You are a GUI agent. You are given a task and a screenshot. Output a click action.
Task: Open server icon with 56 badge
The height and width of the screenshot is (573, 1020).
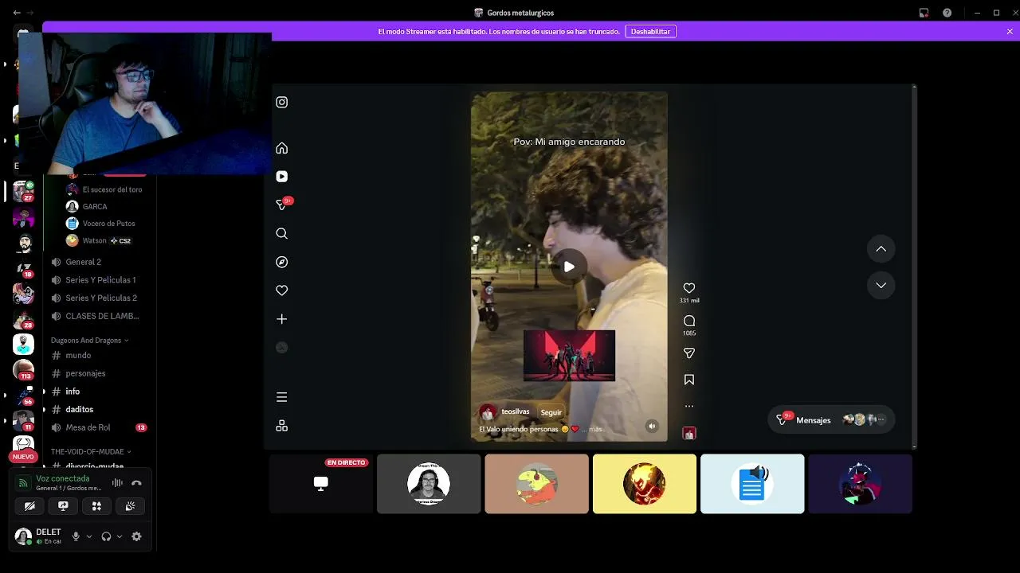point(24,395)
